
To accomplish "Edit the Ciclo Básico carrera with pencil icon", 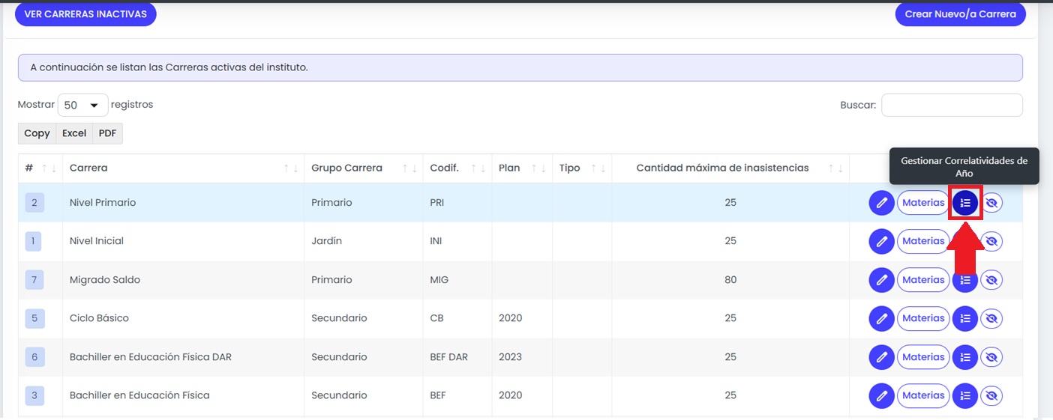I will (x=881, y=318).
